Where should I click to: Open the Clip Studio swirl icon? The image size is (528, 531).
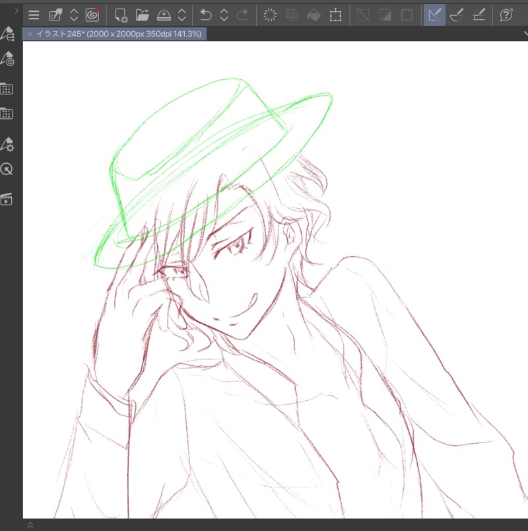(92, 15)
